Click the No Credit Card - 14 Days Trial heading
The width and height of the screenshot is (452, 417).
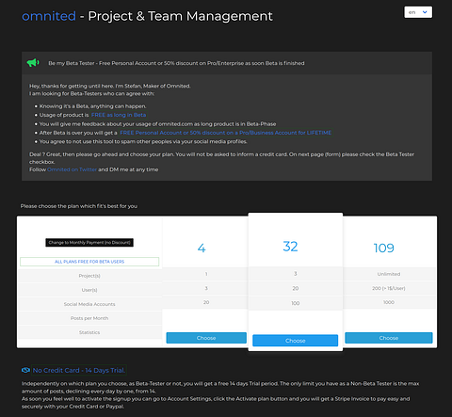pos(79,370)
